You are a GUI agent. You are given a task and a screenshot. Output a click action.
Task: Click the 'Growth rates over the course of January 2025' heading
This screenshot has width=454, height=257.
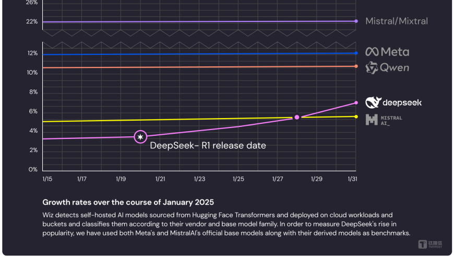click(128, 202)
